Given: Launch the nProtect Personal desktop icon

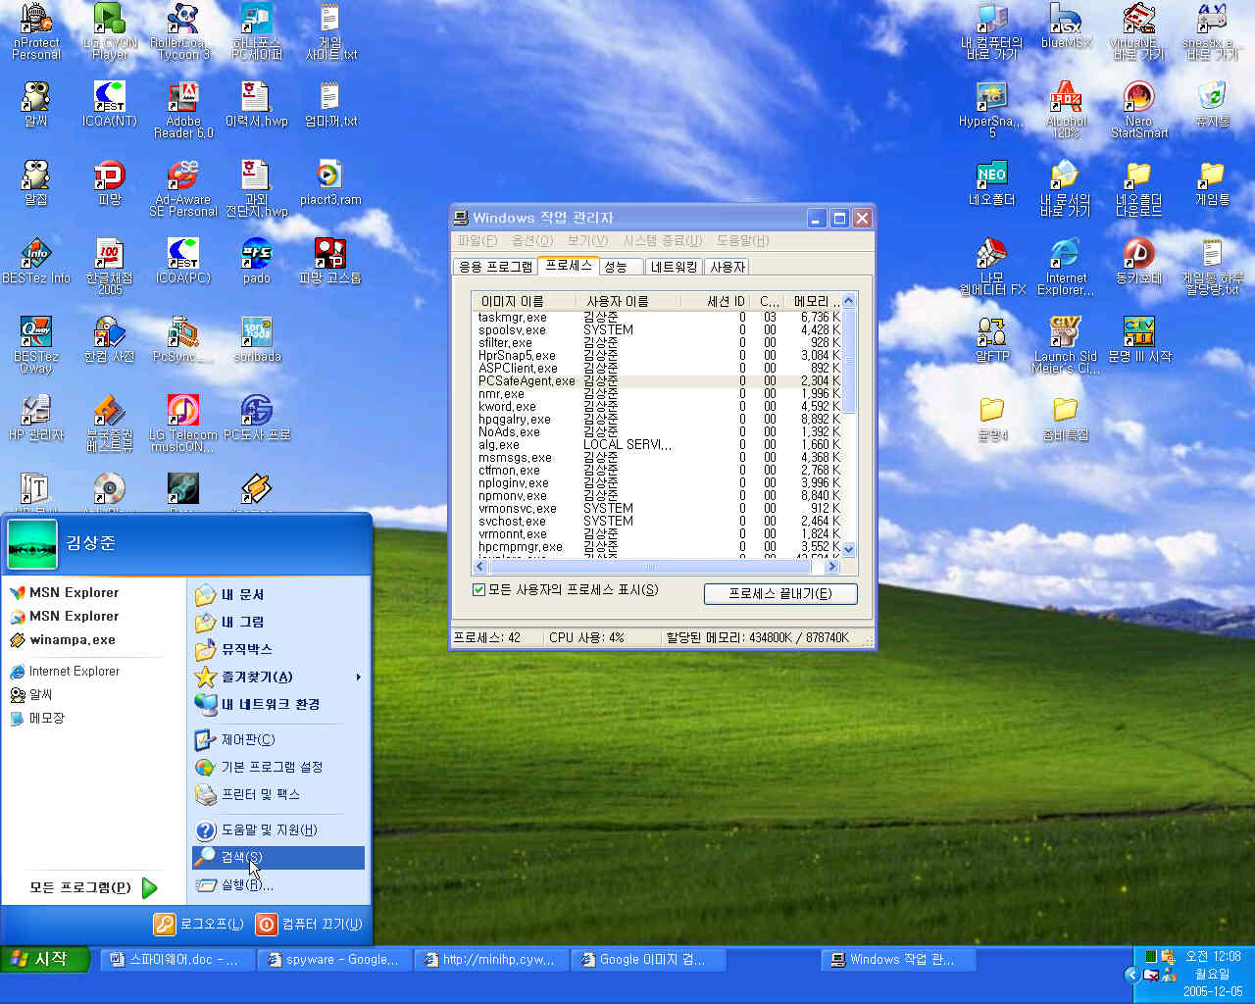Looking at the screenshot, I should pos(36,20).
